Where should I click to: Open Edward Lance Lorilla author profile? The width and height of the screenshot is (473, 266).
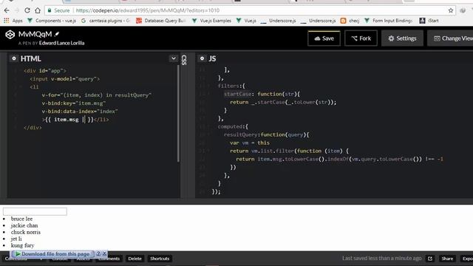(61, 43)
